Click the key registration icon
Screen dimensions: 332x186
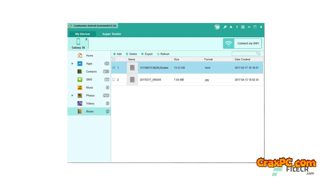click(225, 27)
